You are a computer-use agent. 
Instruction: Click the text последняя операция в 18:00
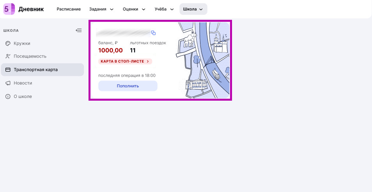[127, 76]
